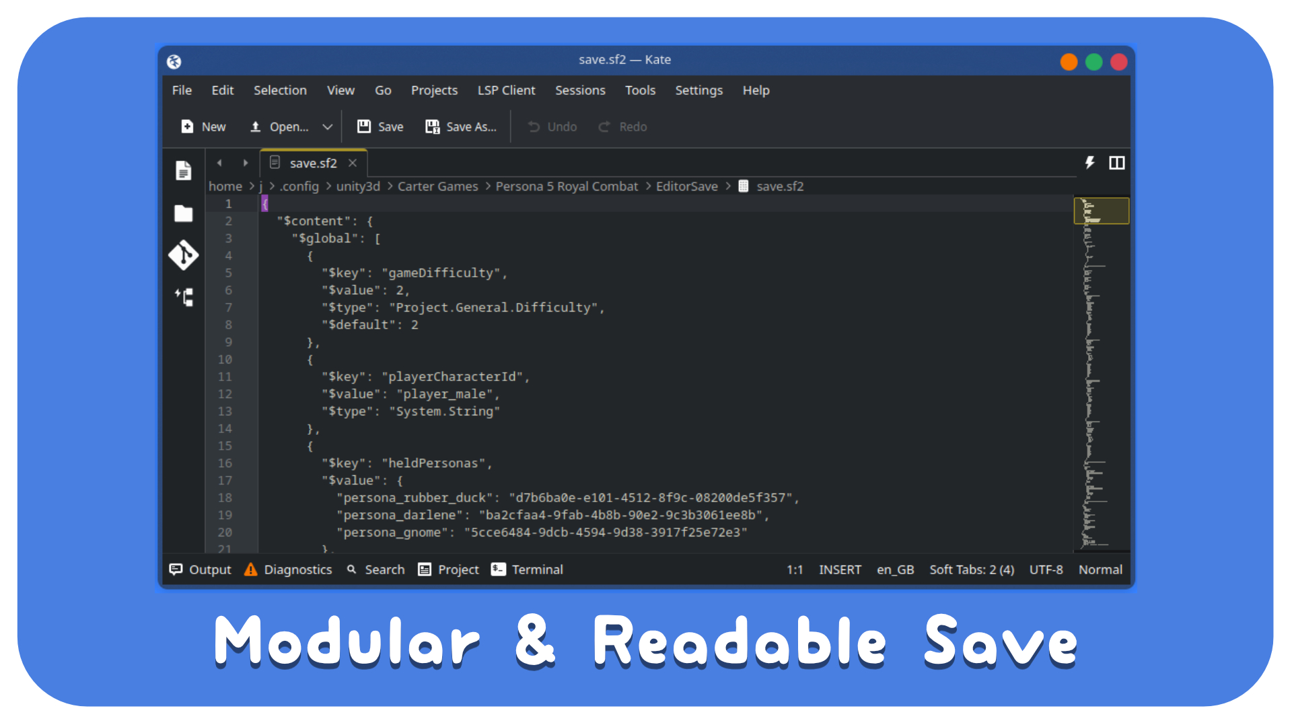Open the Filesystem Browser folder icon
1292x727 pixels.
[x=183, y=213]
